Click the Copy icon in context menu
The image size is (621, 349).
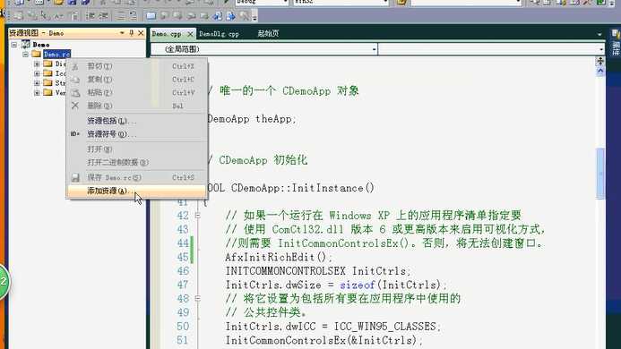[x=75, y=80]
